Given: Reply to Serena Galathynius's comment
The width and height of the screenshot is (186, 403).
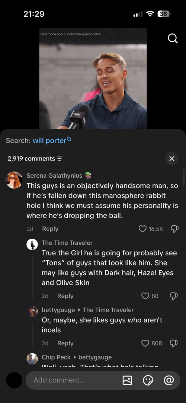Looking at the screenshot, I should pos(50,229).
